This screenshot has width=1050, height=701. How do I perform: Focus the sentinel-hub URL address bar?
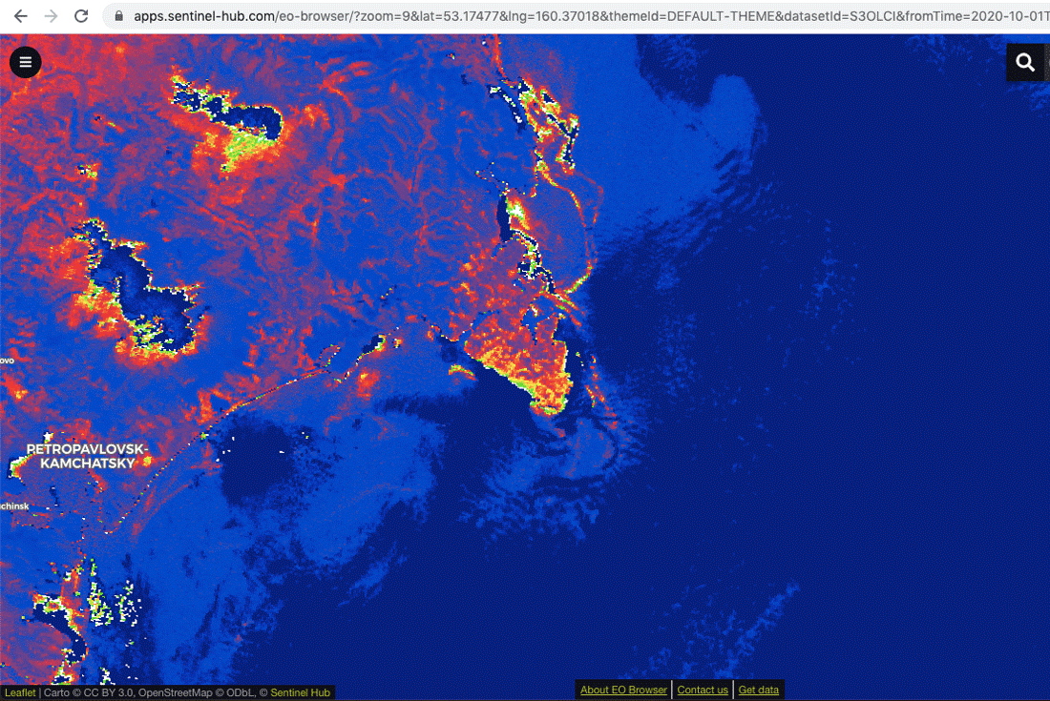coord(573,16)
